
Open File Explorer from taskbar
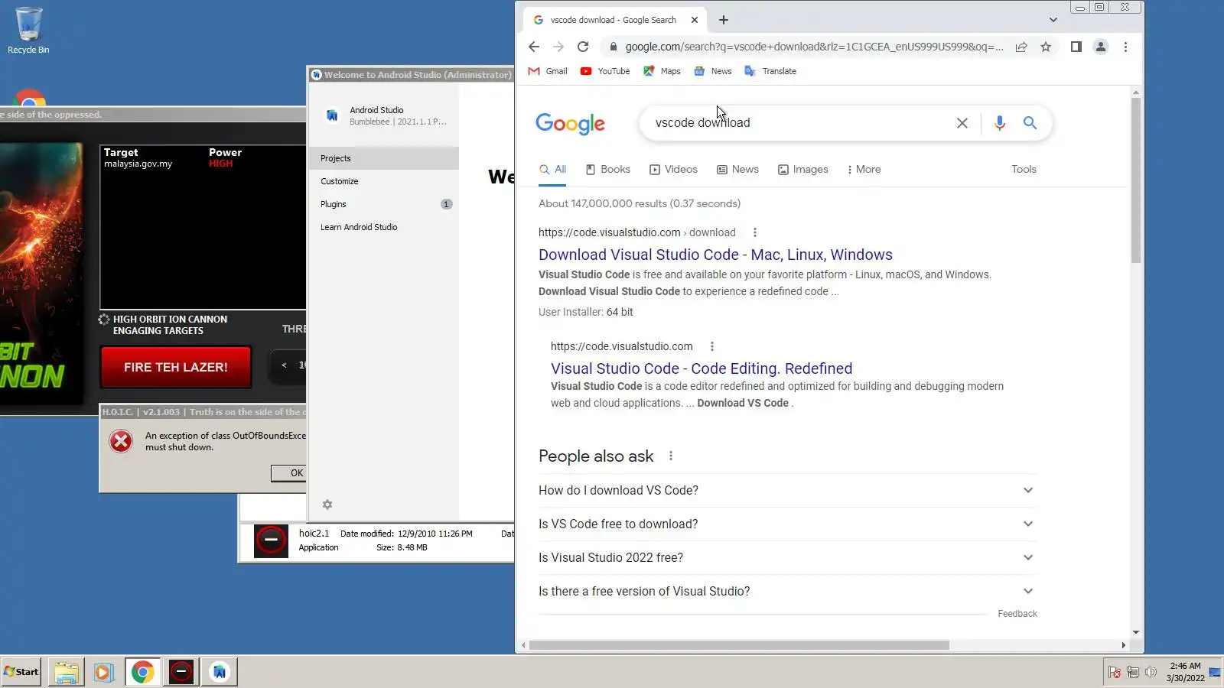point(67,672)
